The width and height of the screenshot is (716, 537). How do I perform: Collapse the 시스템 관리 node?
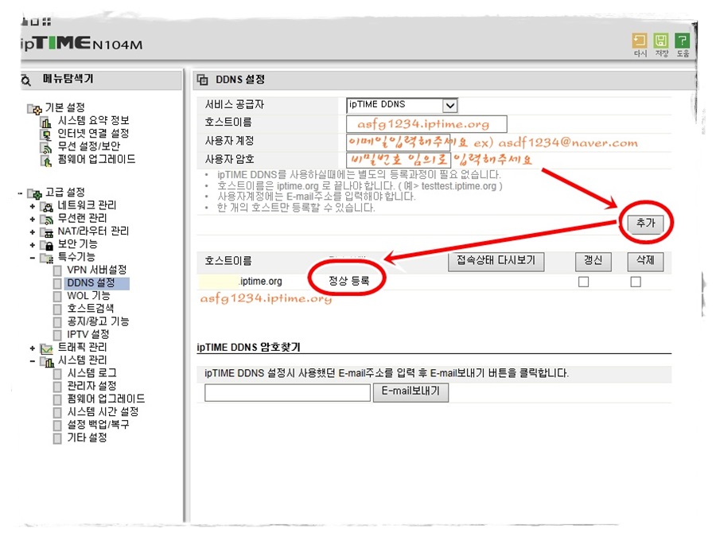(33, 361)
